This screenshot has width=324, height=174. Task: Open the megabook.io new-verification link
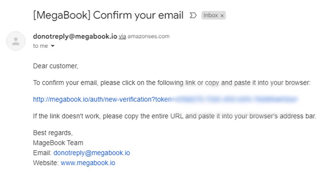(x=102, y=100)
